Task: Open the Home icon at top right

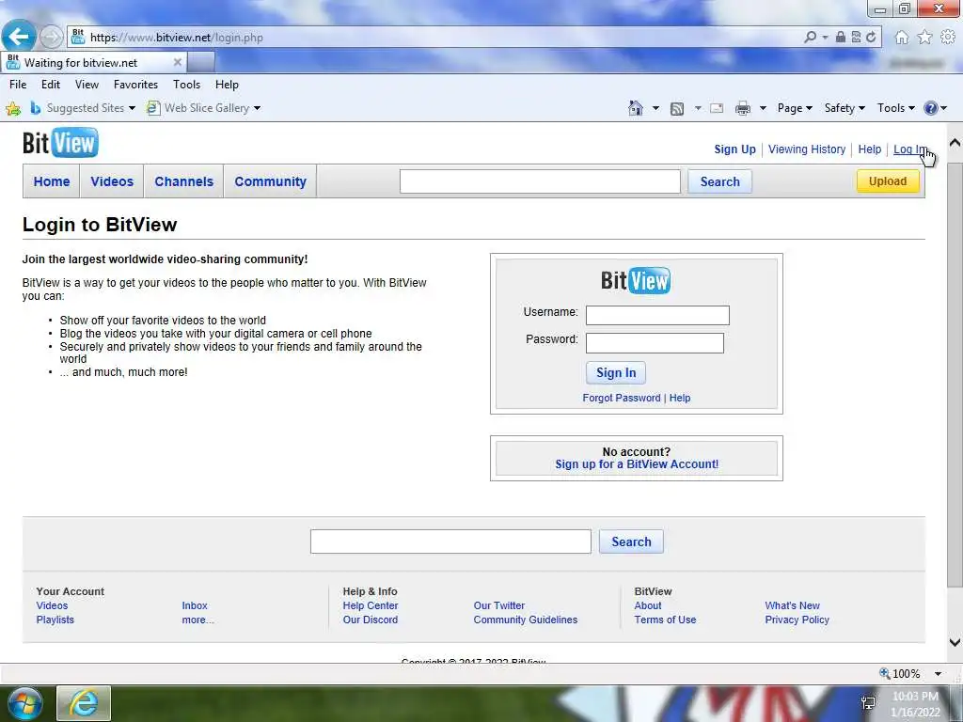Action: coord(902,38)
